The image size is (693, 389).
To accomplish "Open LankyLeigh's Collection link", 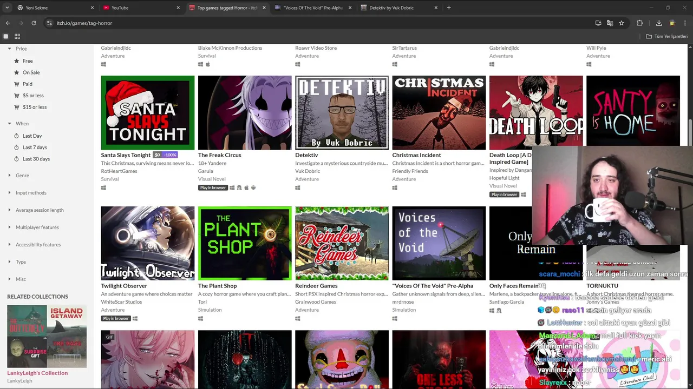I will 37,373.
